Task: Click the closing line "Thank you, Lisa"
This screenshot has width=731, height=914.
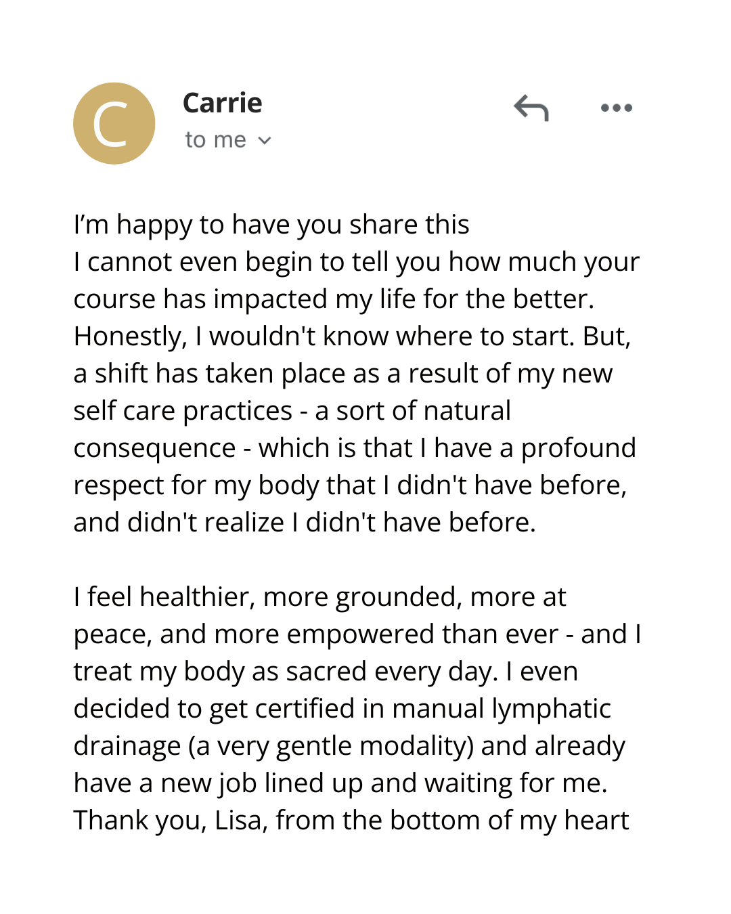Action: (351, 821)
